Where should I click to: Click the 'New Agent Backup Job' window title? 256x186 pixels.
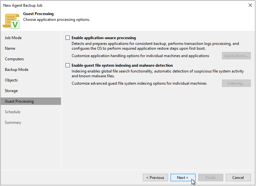[x=23, y=5]
